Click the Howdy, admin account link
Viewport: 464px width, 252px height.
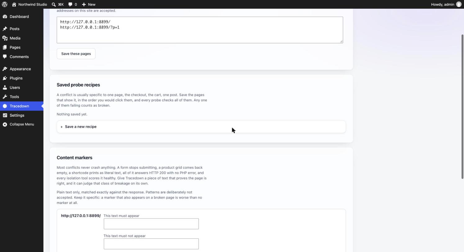click(446, 4)
